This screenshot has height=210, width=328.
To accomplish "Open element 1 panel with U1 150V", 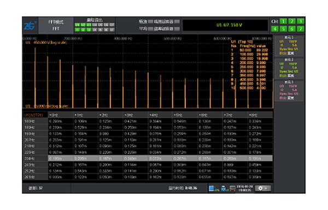I will 289,46.
